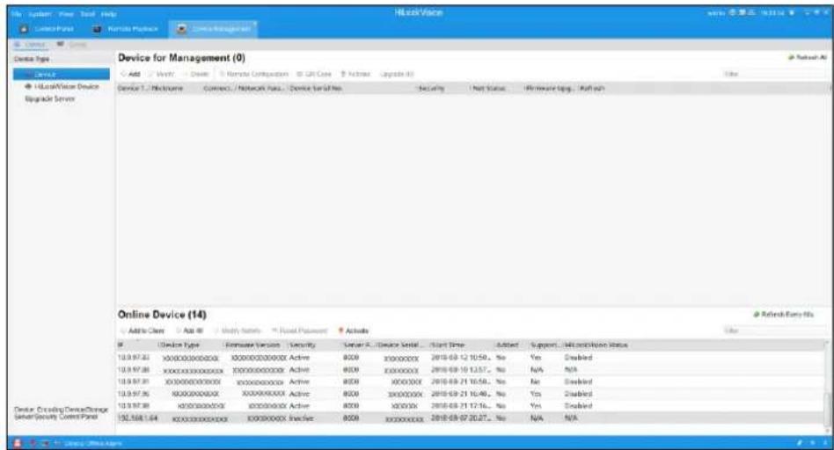Click Add in Device for Management toolbar
Screen dimensions: 834x450
pyautogui.click(x=131, y=74)
